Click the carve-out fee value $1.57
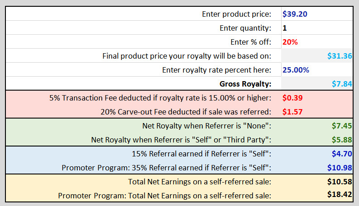 point(292,112)
